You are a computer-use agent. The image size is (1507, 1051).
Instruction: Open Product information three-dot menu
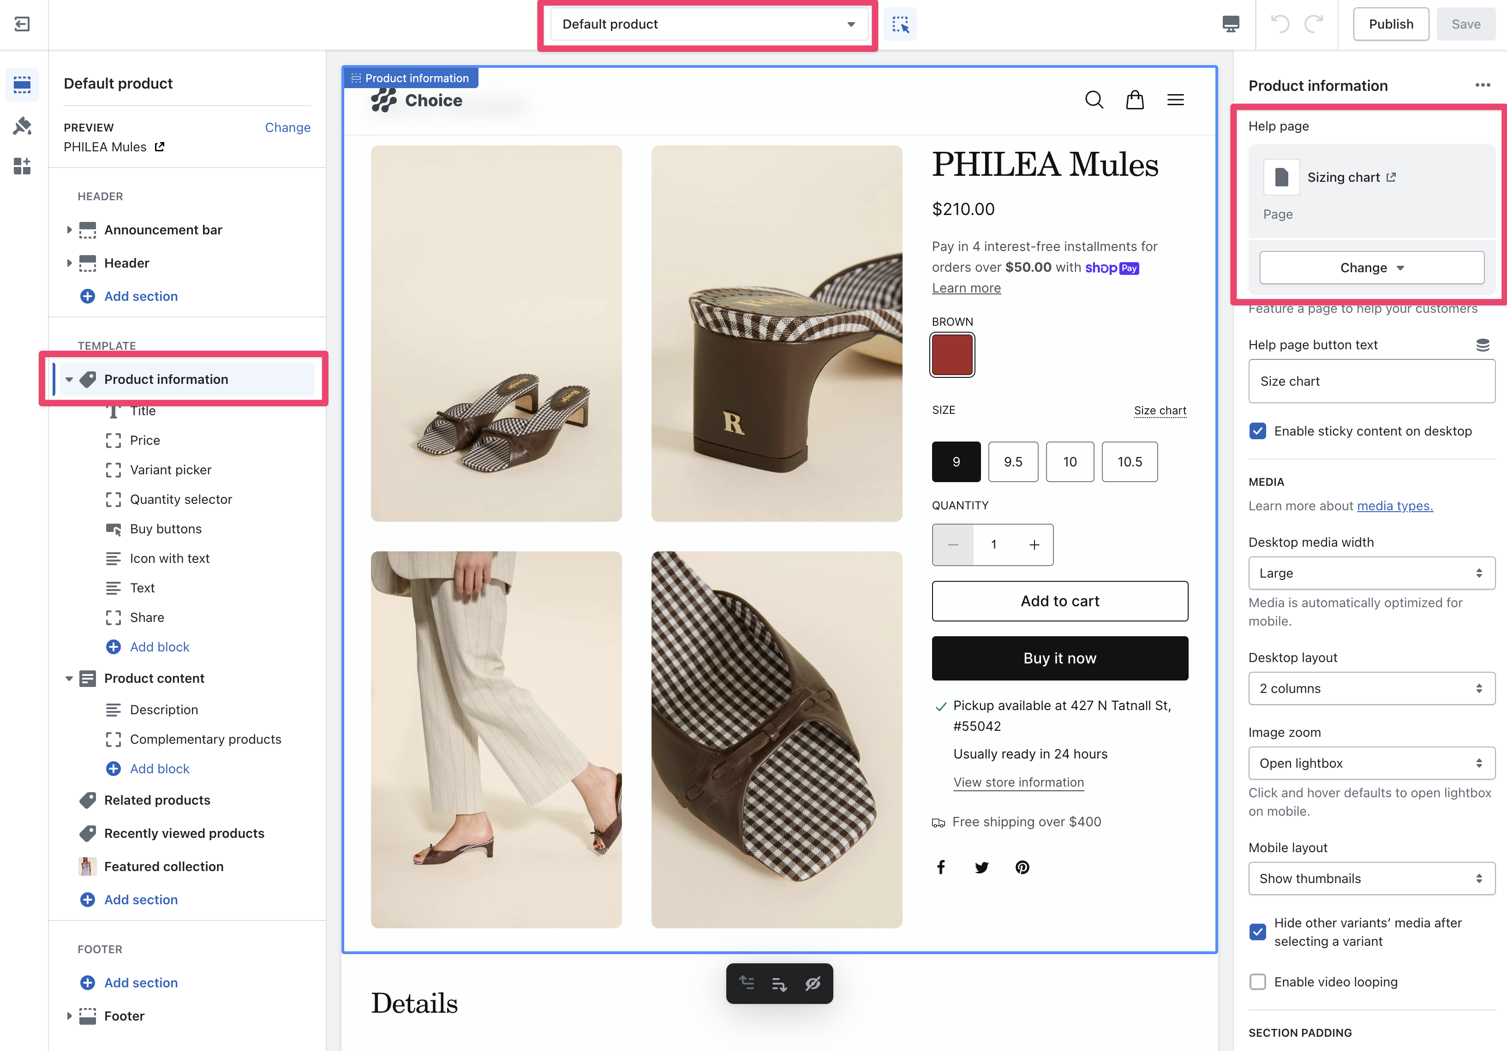click(x=1482, y=85)
